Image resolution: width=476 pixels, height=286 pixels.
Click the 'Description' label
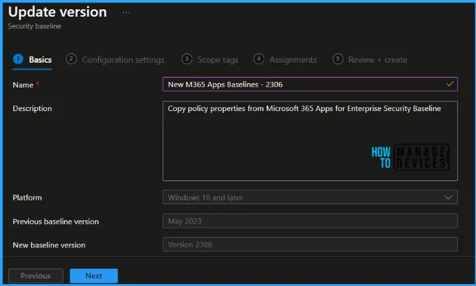point(32,109)
